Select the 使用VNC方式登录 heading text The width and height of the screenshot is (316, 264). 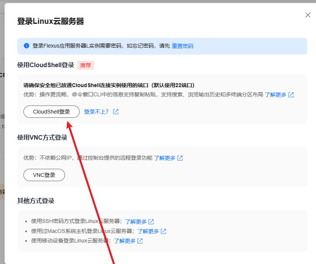(x=42, y=137)
